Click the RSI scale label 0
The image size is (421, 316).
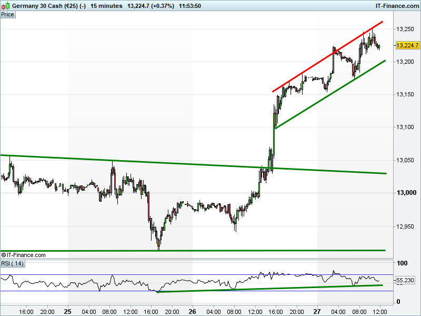[x=398, y=301]
